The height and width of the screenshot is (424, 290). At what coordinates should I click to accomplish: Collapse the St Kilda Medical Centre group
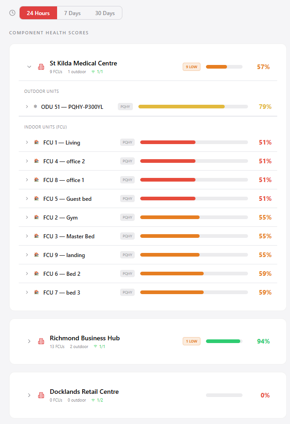(28, 67)
